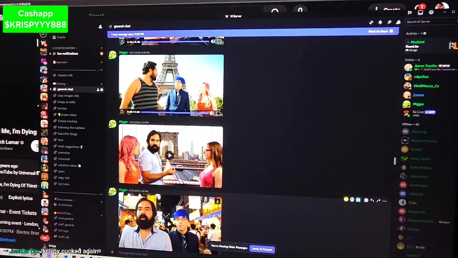Toggle the member list icon
The image size is (458, 258).
[398, 22]
